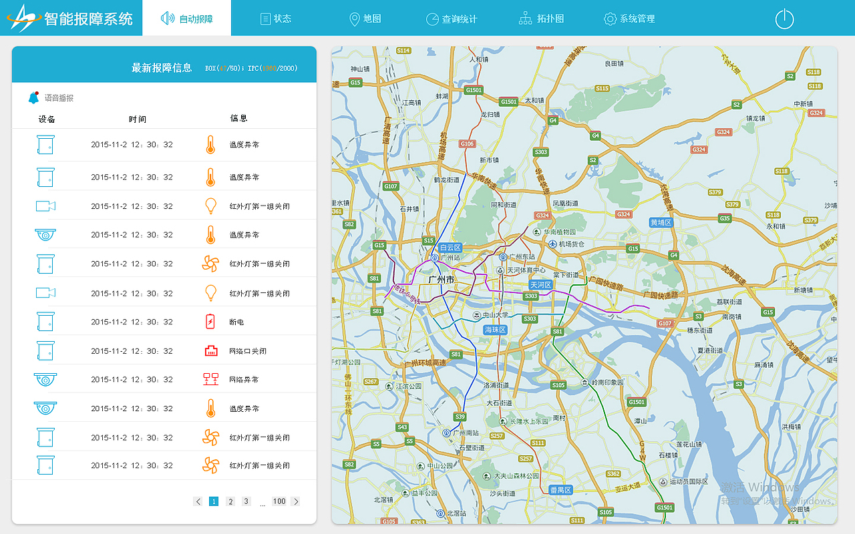The width and height of the screenshot is (855, 534).
Task: Click the 机场货仓 airplane marker on map
Action: click(x=552, y=244)
